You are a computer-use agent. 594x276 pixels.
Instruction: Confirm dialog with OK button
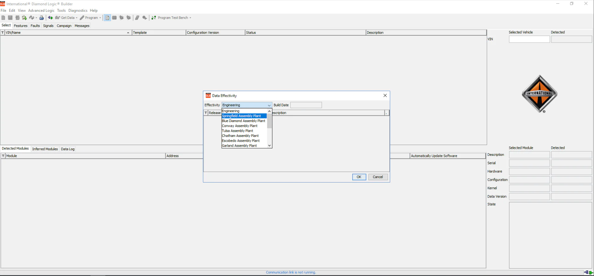[x=359, y=177]
